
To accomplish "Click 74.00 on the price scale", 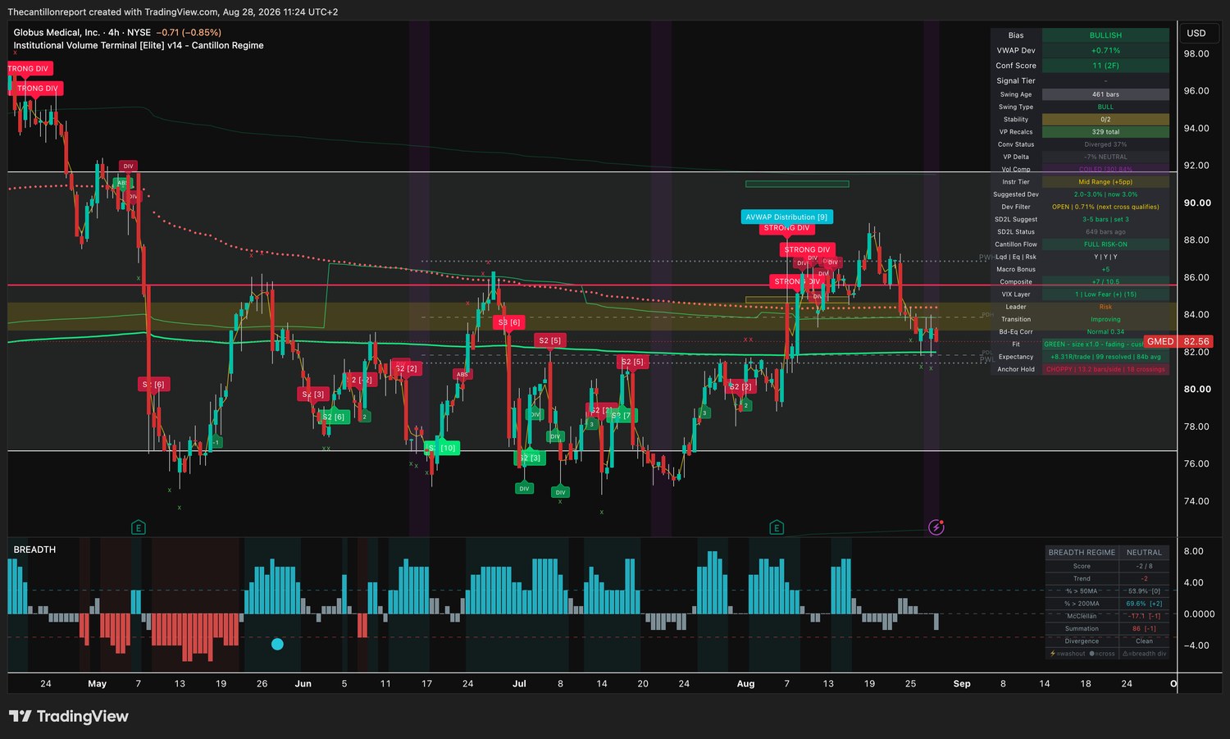I will coord(1197,501).
